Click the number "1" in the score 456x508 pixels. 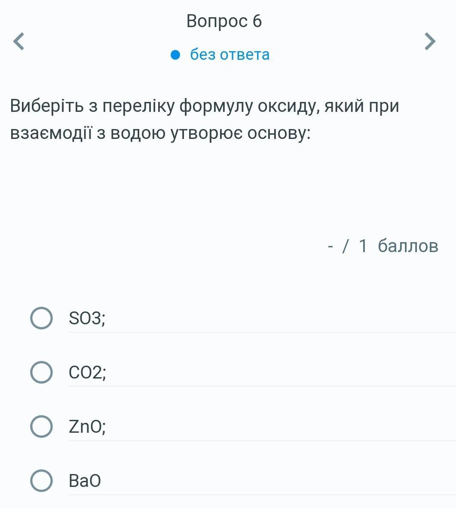tap(363, 246)
